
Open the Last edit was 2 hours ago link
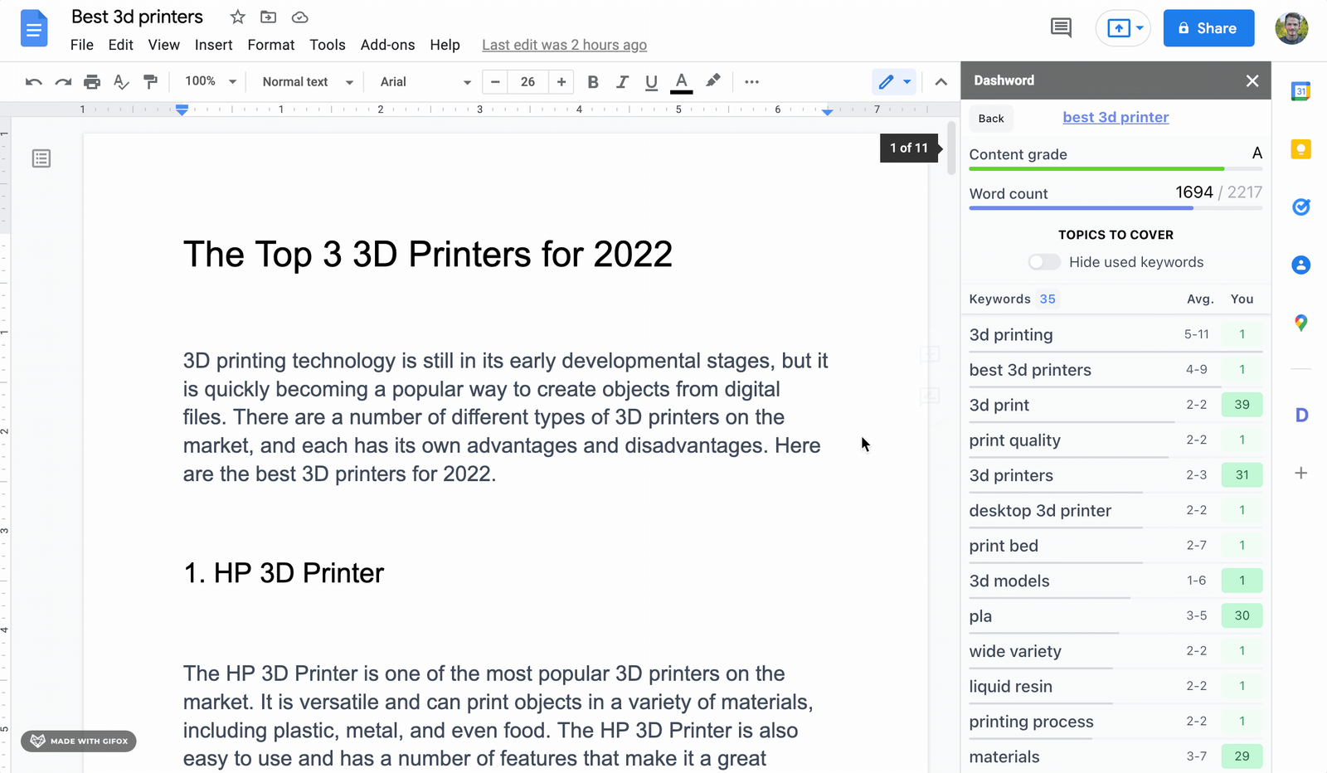pyautogui.click(x=565, y=45)
